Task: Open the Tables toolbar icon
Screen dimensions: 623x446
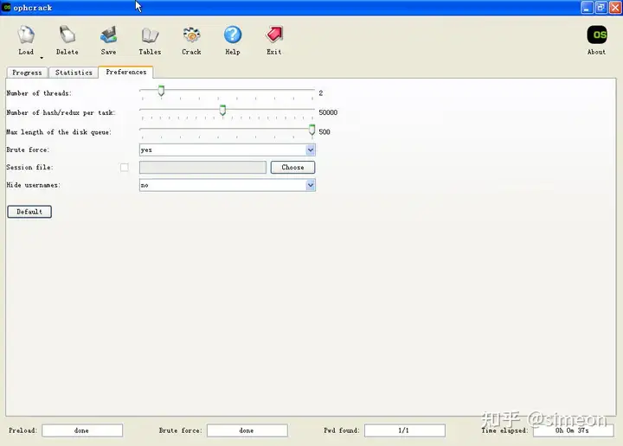Action: pyautogui.click(x=150, y=35)
